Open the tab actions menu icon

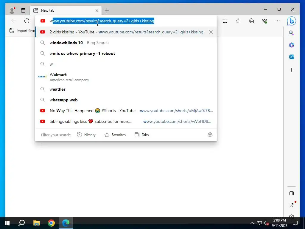pyautogui.click(x=23, y=10)
